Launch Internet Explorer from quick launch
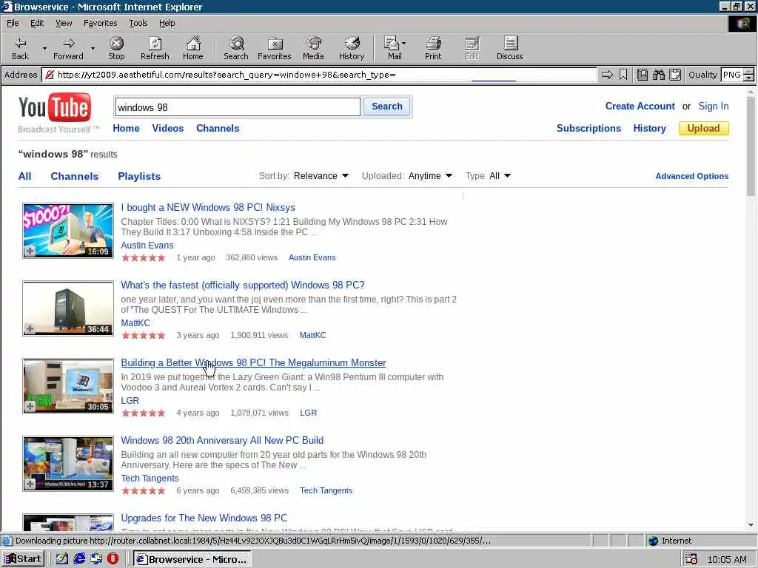This screenshot has height=568, width=758. coord(79,559)
